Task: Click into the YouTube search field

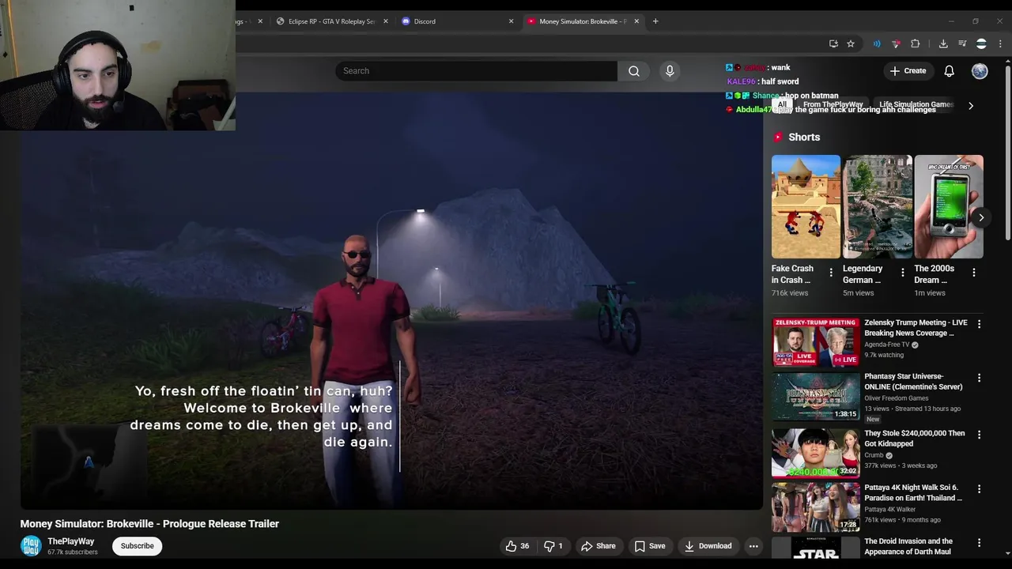Action: 476,71
